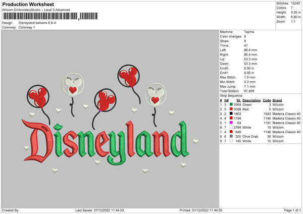
Task: Select thread code '1181' in stop 5
Action: (267, 123)
